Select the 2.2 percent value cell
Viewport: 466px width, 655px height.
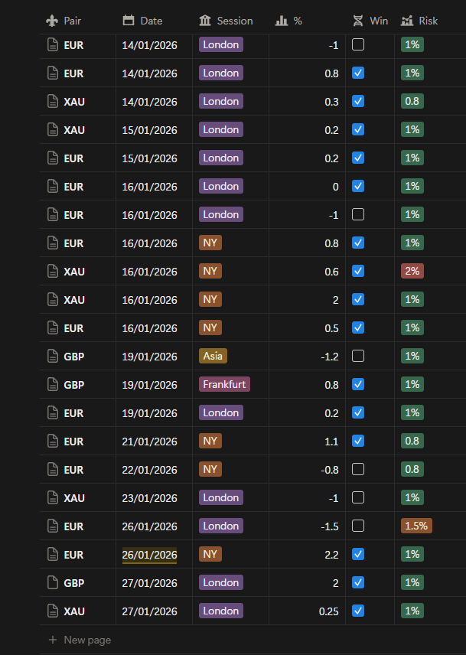[x=307, y=554]
